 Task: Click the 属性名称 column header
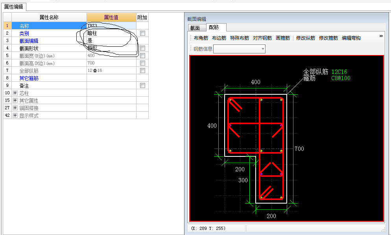tap(49, 17)
